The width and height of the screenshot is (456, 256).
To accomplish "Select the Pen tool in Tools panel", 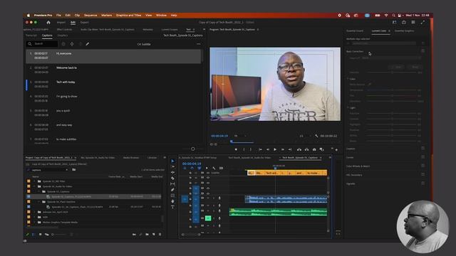I will 172,190.
